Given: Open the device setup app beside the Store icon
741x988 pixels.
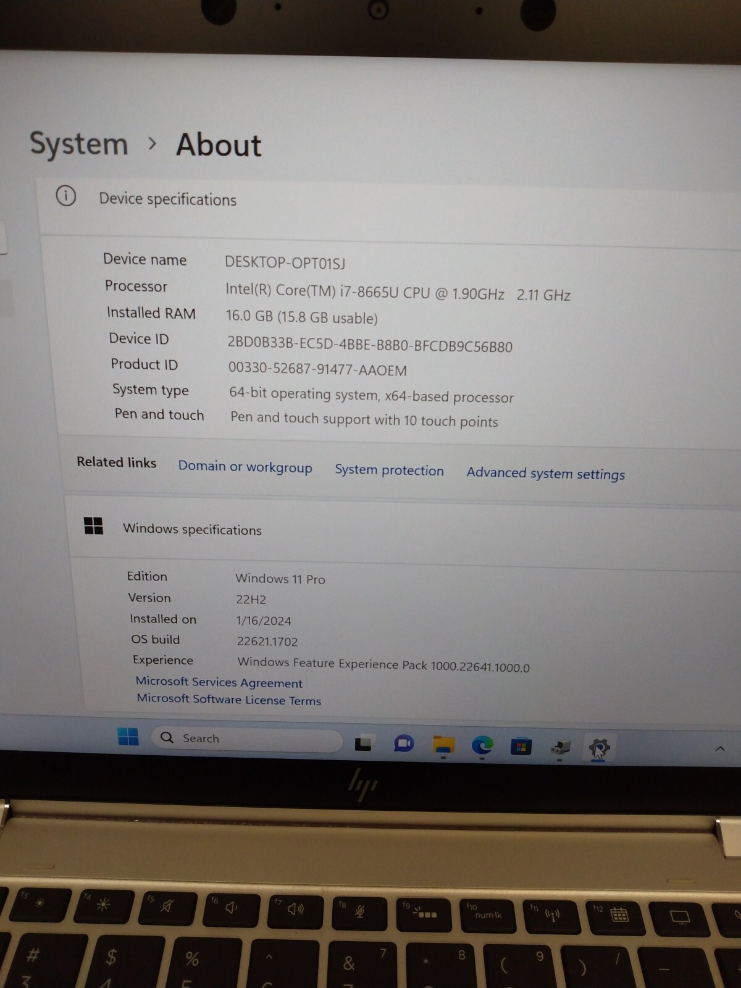Looking at the screenshot, I should tap(560, 748).
